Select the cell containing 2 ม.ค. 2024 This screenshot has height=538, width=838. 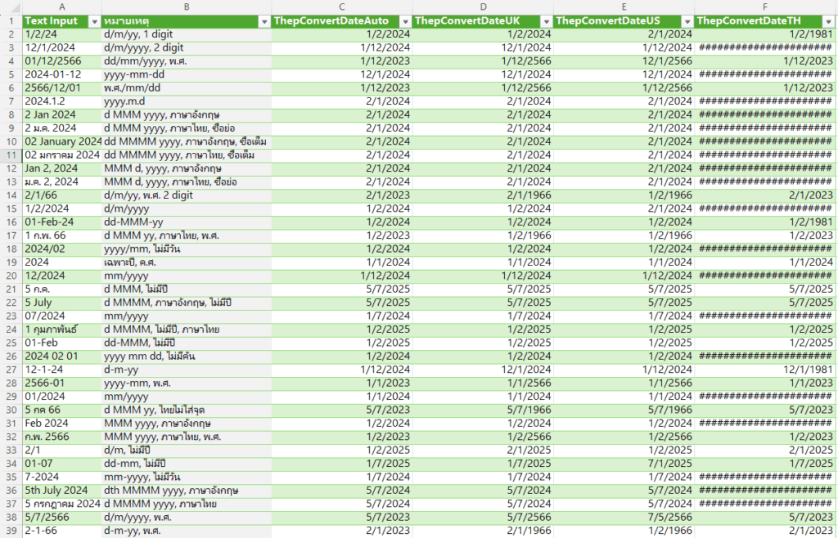[62, 128]
